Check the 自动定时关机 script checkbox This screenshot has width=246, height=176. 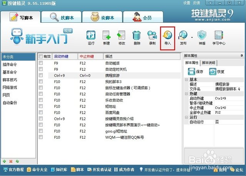[x=41, y=69]
